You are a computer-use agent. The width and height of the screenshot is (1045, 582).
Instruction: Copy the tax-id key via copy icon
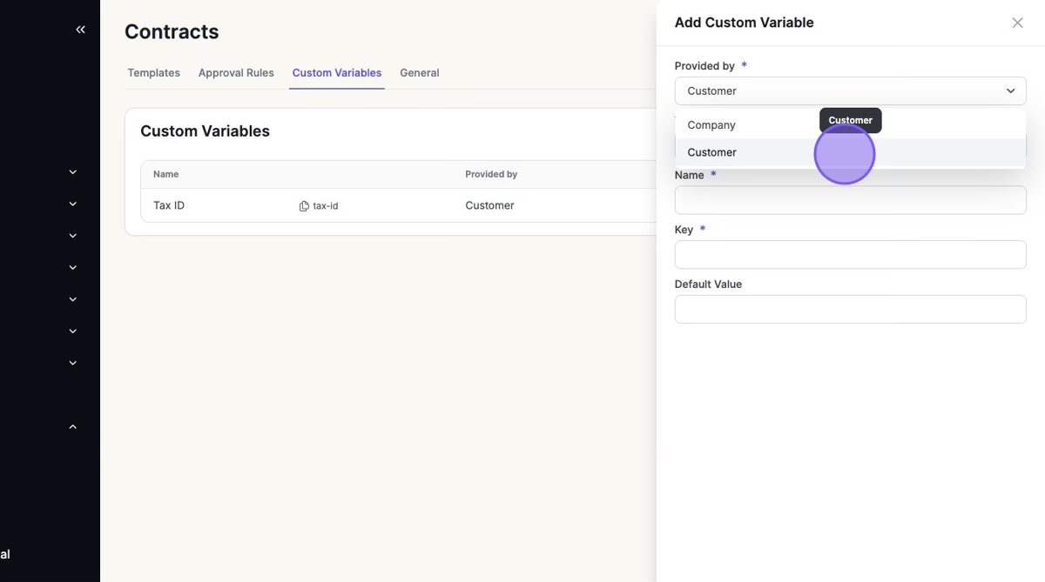304,206
